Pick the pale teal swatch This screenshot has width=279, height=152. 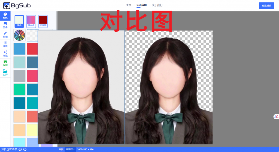point(19,62)
